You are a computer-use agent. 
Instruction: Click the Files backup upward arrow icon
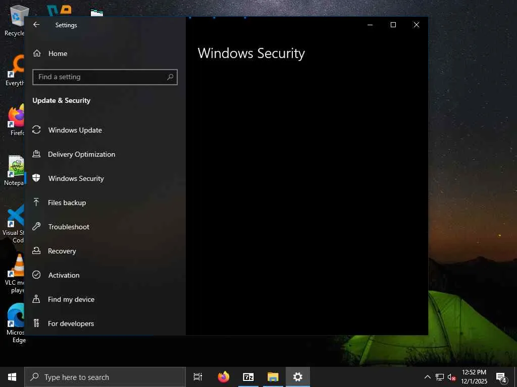tap(36, 202)
